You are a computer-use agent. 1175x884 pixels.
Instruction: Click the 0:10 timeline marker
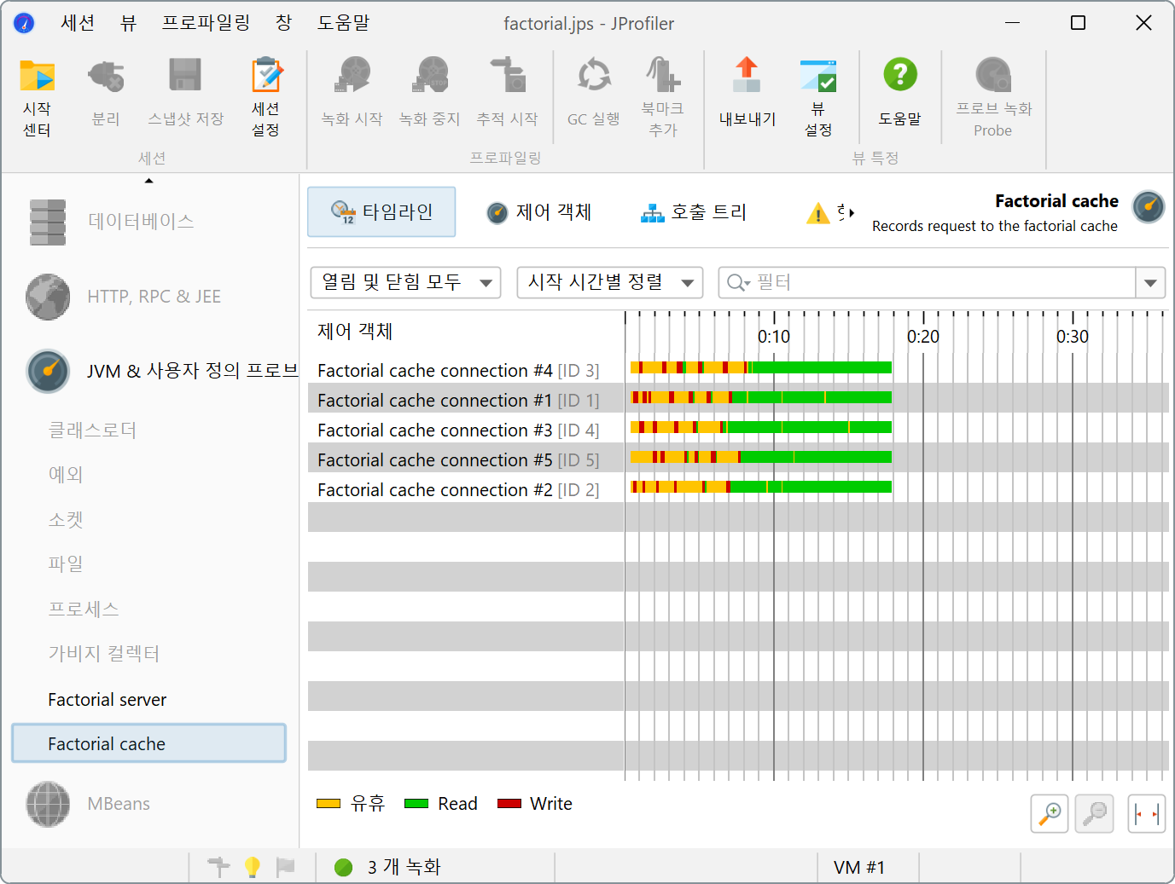coord(774,337)
